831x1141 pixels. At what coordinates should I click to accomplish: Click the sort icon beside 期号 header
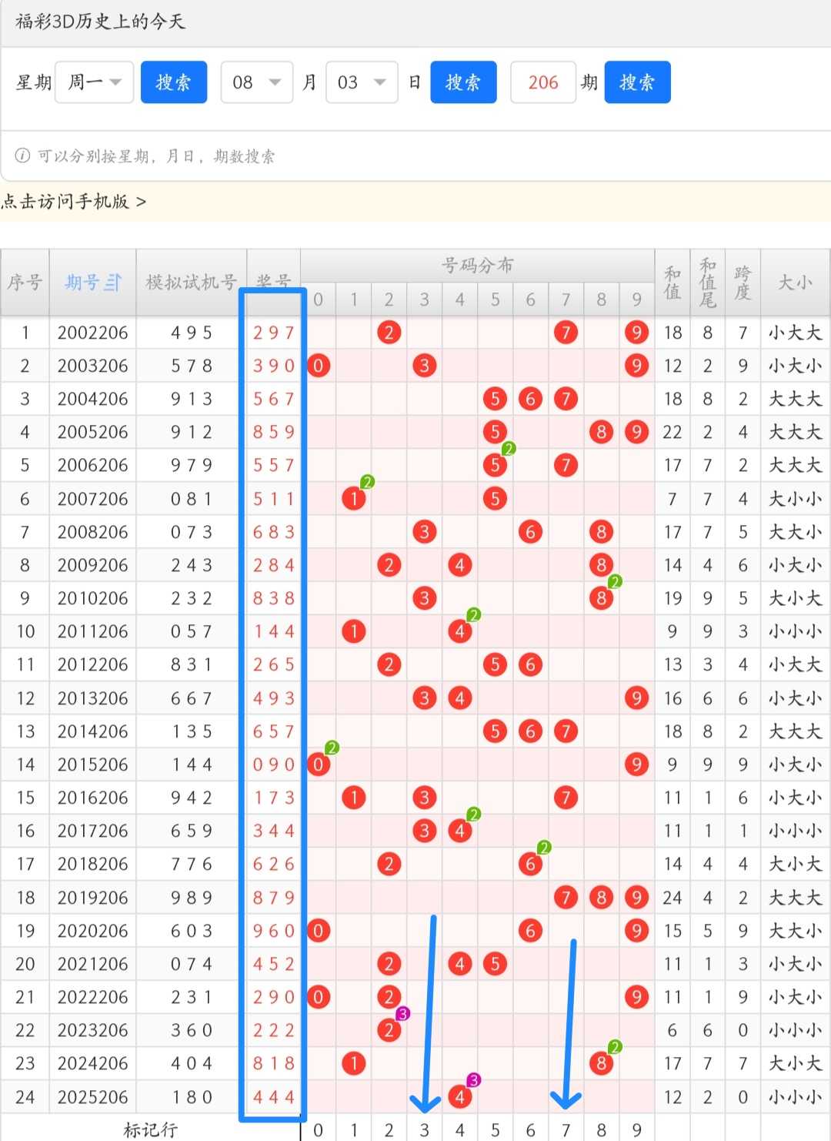click(113, 283)
